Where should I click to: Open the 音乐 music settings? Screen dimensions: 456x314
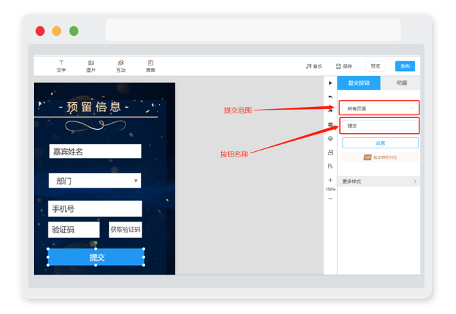(314, 66)
